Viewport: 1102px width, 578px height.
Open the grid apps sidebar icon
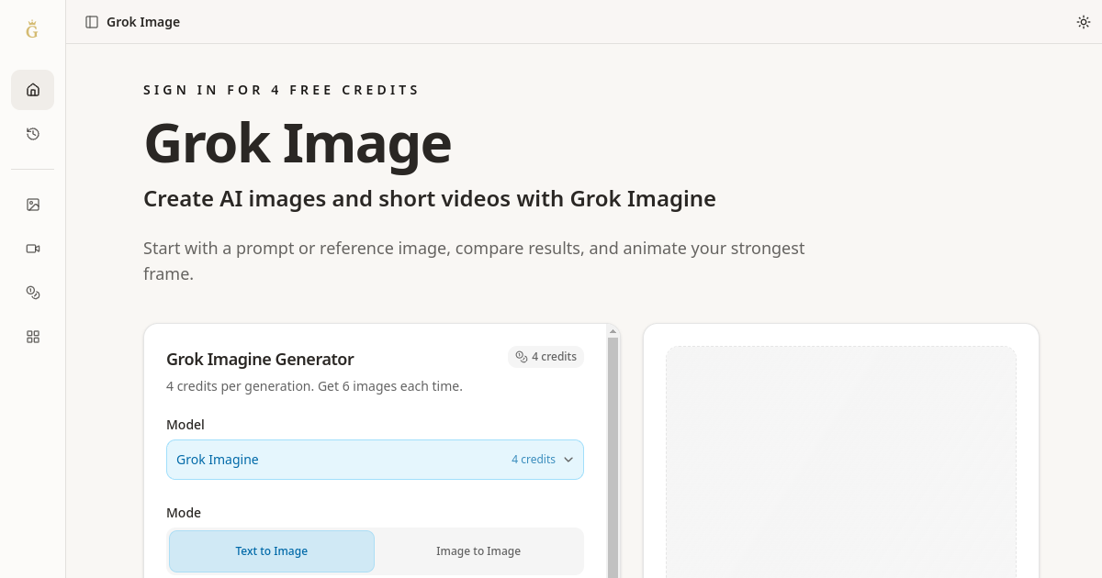click(33, 337)
